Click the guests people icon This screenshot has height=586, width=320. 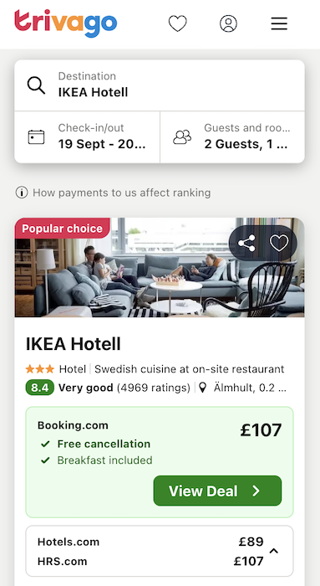pos(182,137)
